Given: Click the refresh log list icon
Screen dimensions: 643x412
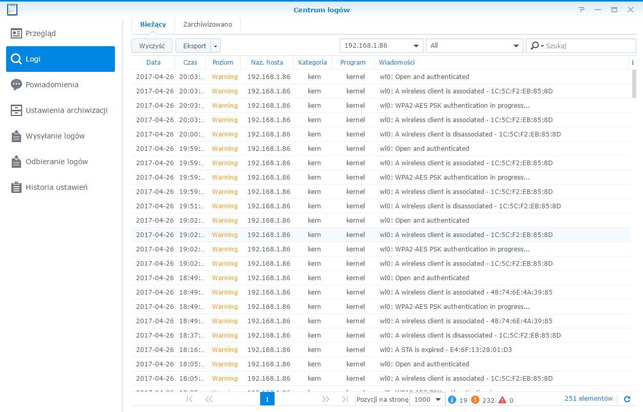Looking at the screenshot, I should (627, 399).
